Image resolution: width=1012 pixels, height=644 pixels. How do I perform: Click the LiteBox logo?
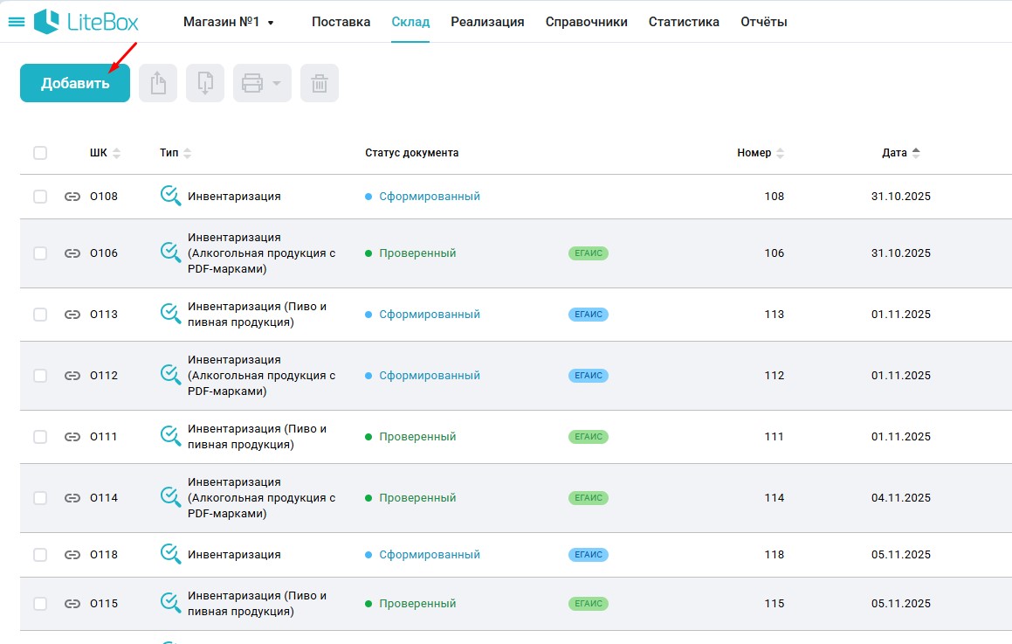[x=86, y=22]
